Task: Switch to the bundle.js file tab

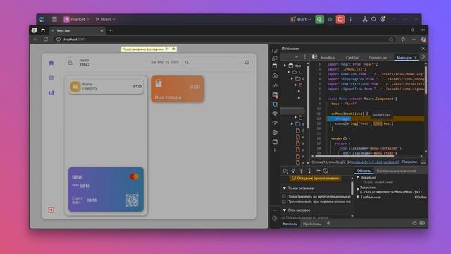Action: (328, 58)
